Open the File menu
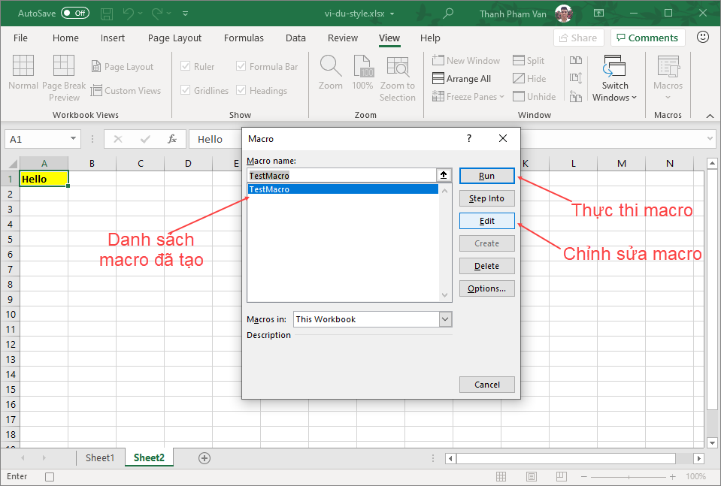This screenshot has width=721, height=486. pyautogui.click(x=20, y=38)
